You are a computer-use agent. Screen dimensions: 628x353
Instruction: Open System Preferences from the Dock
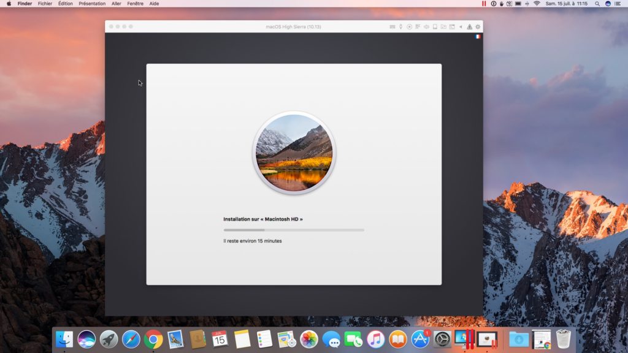(x=442, y=340)
